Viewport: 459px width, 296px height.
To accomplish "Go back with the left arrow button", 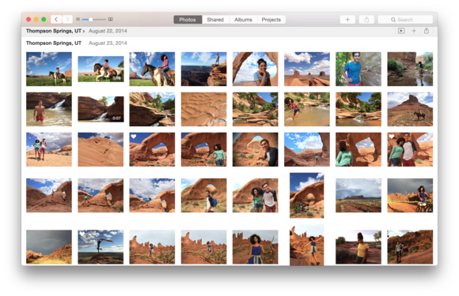I will click(x=56, y=20).
